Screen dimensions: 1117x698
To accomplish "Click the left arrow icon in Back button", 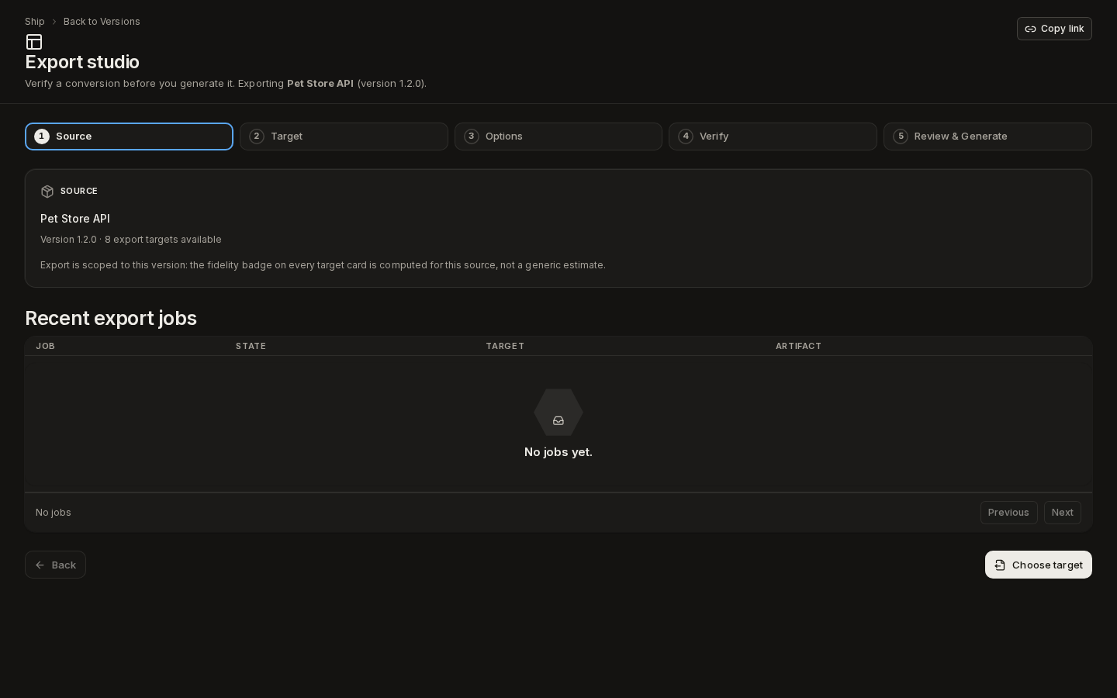I will (x=40, y=565).
